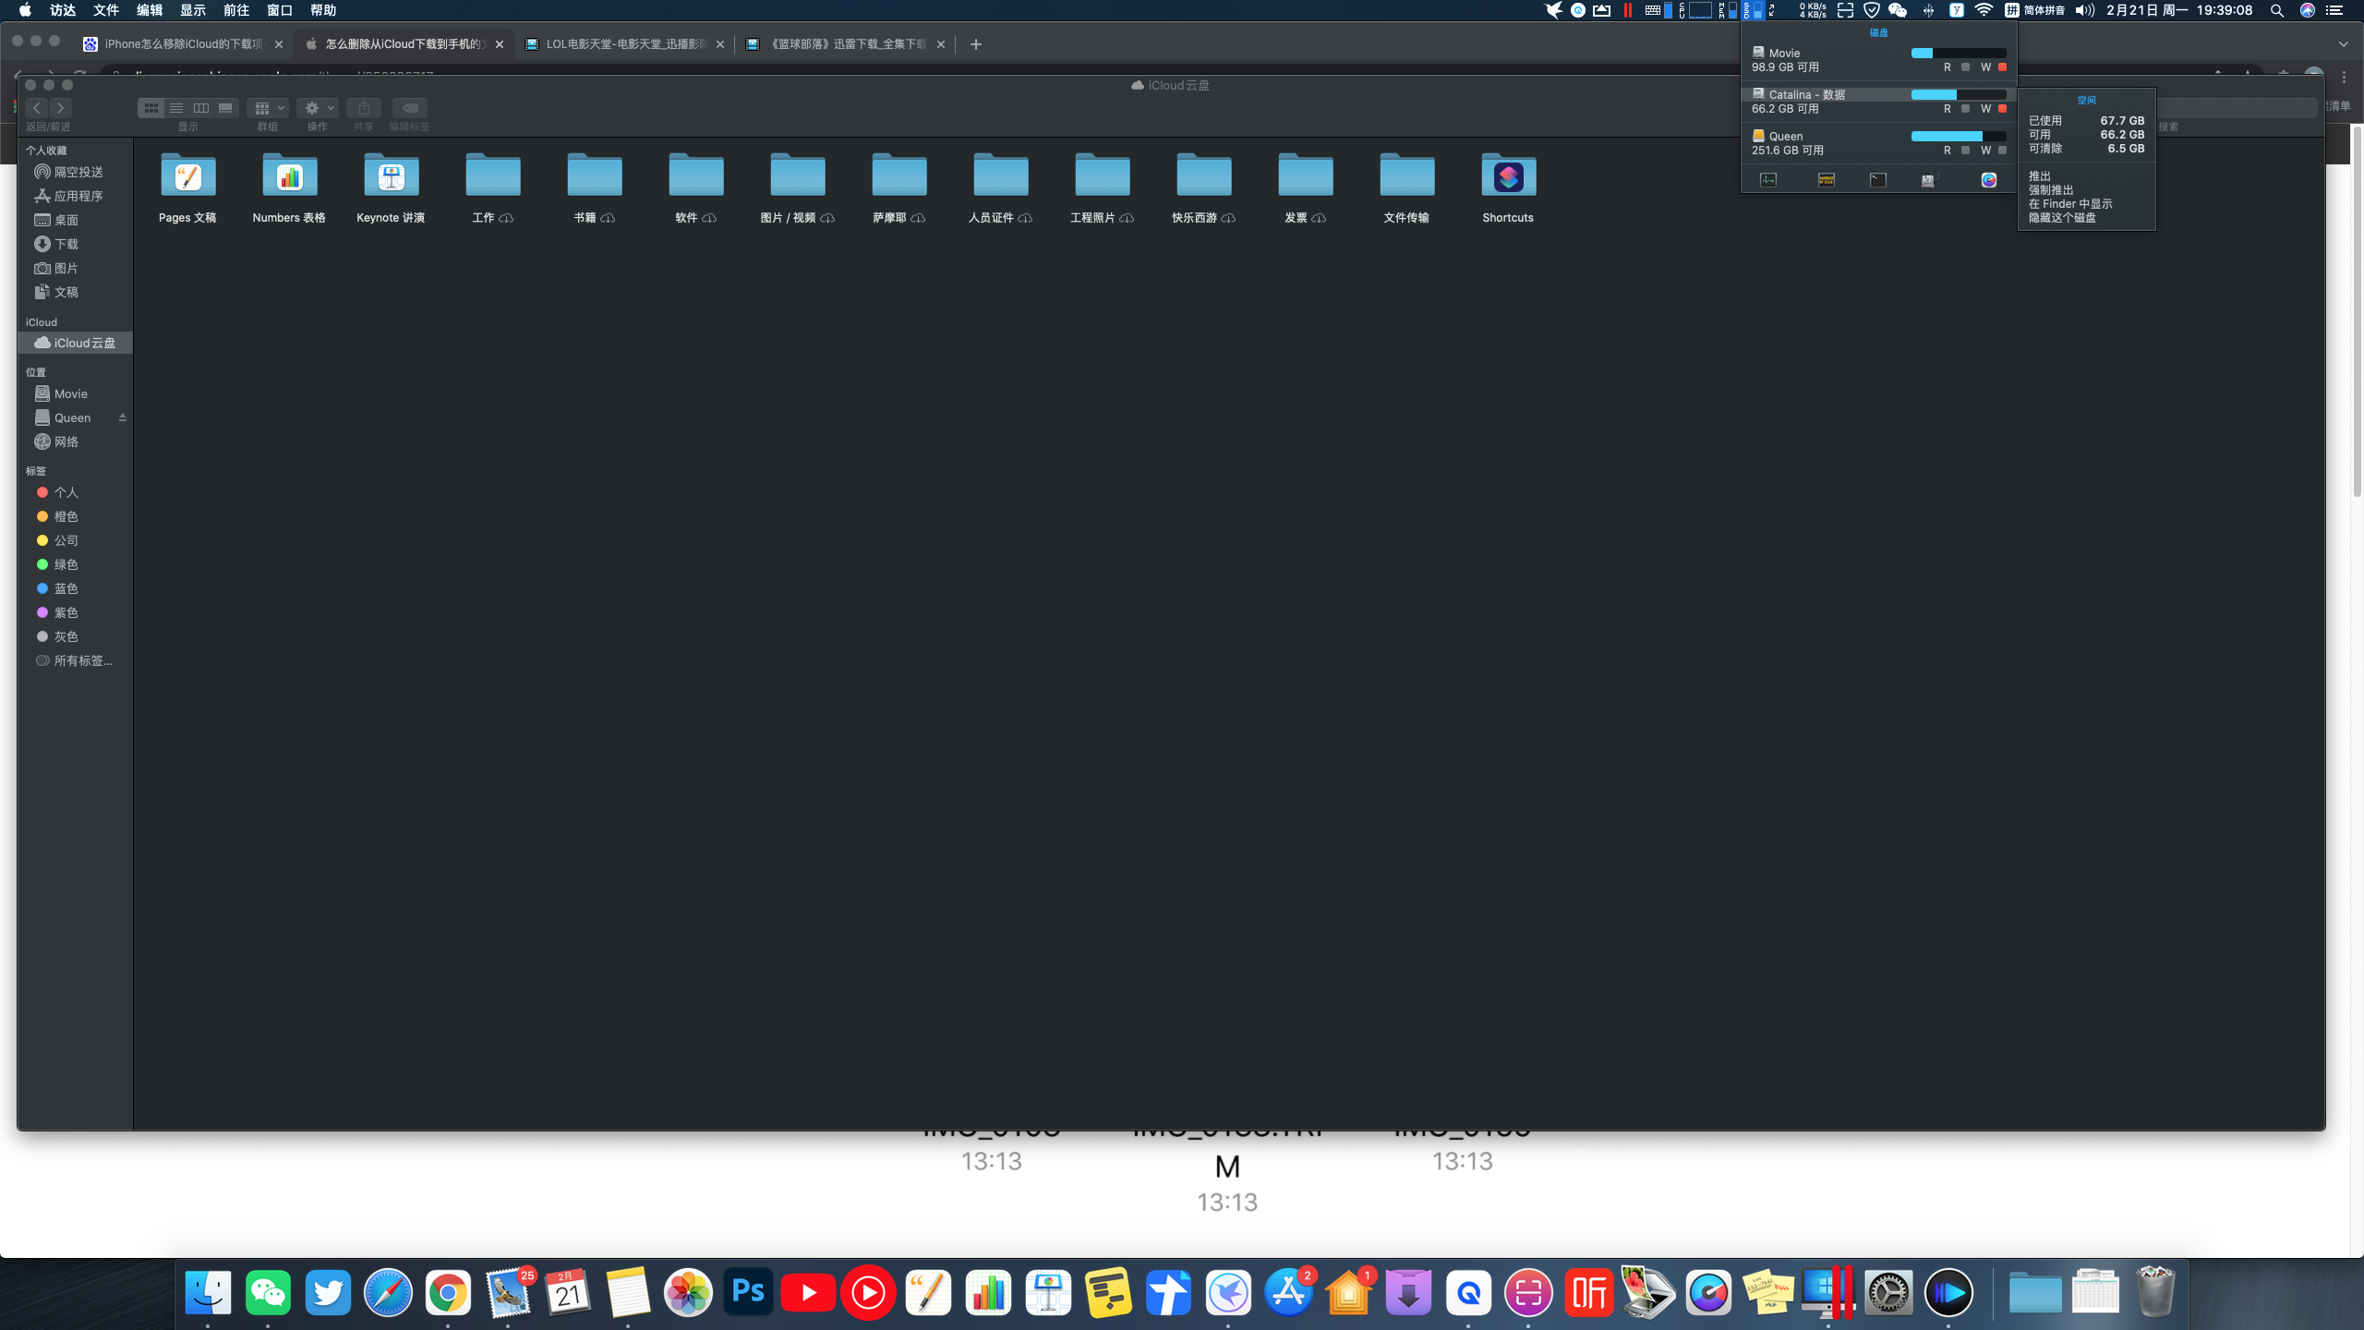Eject the Queen drive in sidebar
Image resolution: width=2364 pixels, height=1330 pixels.
click(x=122, y=417)
